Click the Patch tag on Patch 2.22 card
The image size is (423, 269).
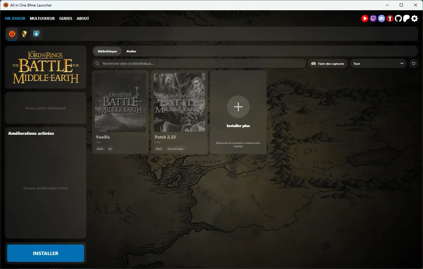pyautogui.click(x=159, y=149)
